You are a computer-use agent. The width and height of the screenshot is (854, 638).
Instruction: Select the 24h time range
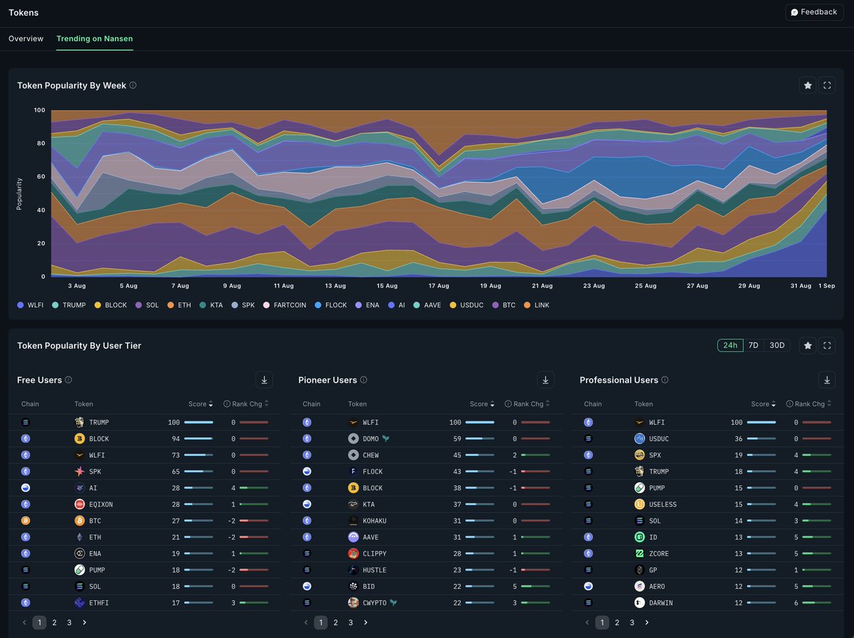(730, 346)
